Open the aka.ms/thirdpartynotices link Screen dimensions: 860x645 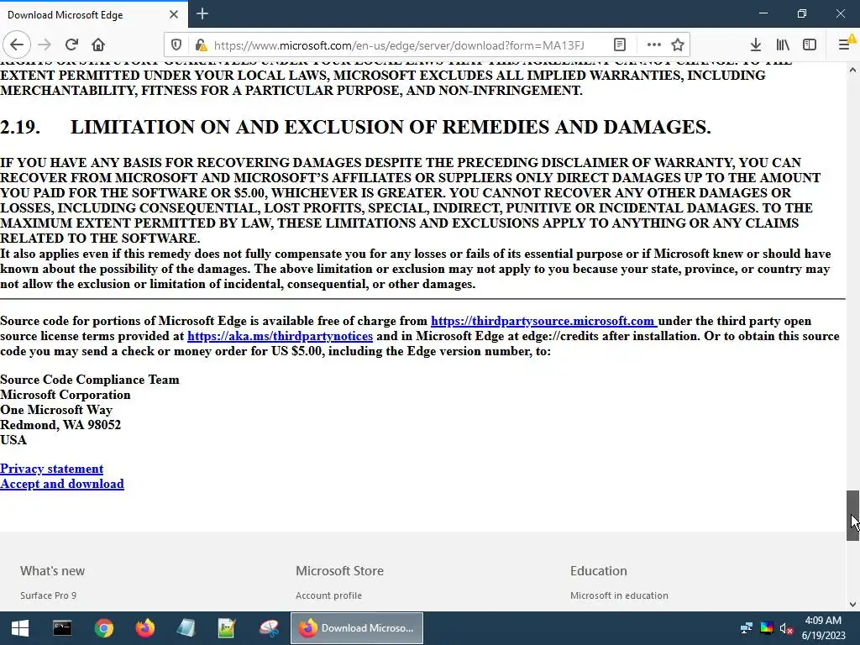[280, 336]
